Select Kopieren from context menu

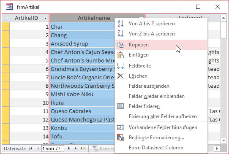point(161,45)
